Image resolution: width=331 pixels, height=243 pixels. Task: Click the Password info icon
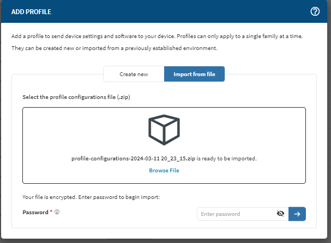coord(57,212)
